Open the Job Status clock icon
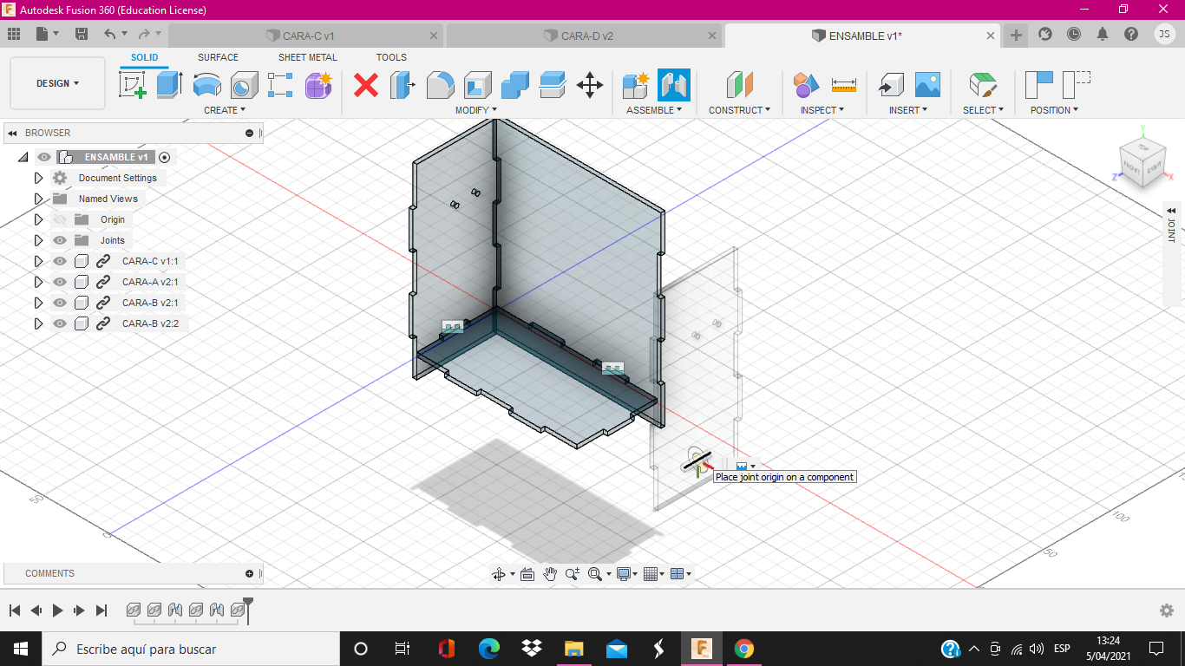Screen dimensions: 1185x666 click(1074, 34)
